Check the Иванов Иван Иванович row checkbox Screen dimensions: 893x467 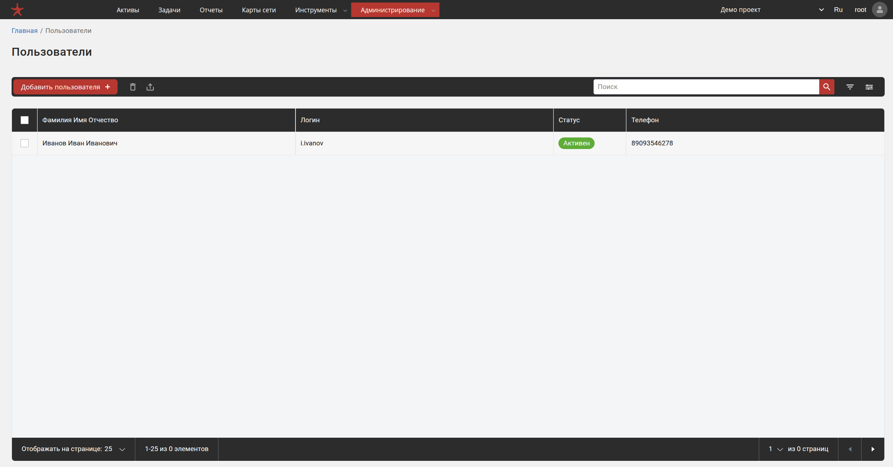[25, 143]
